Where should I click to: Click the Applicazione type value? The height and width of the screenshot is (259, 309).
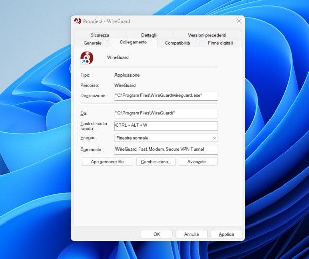click(127, 75)
